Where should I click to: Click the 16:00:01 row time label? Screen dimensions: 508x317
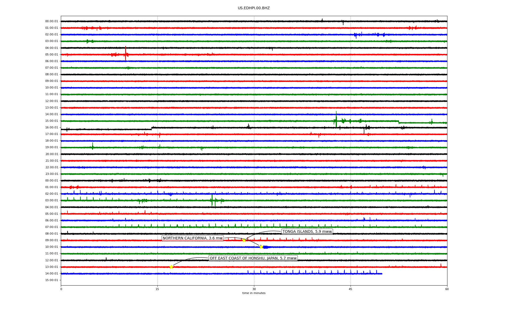point(52,128)
